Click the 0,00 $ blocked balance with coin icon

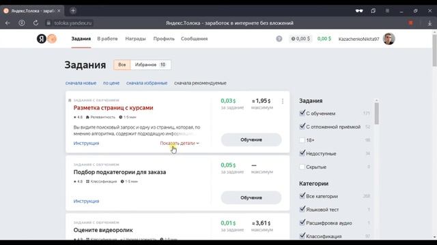(x=300, y=39)
